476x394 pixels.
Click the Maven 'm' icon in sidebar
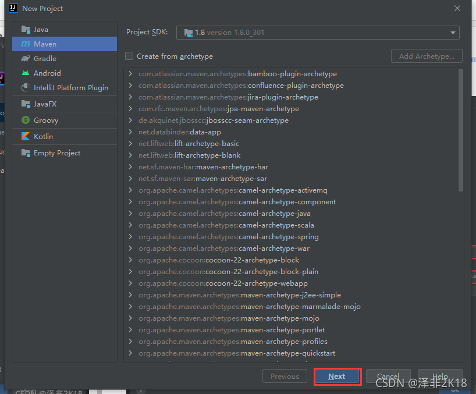(x=26, y=44)
